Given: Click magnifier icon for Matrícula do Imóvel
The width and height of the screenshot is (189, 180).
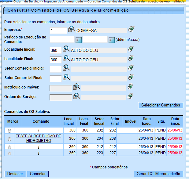Looking at the screenshot, I should (x=76, y=87).
